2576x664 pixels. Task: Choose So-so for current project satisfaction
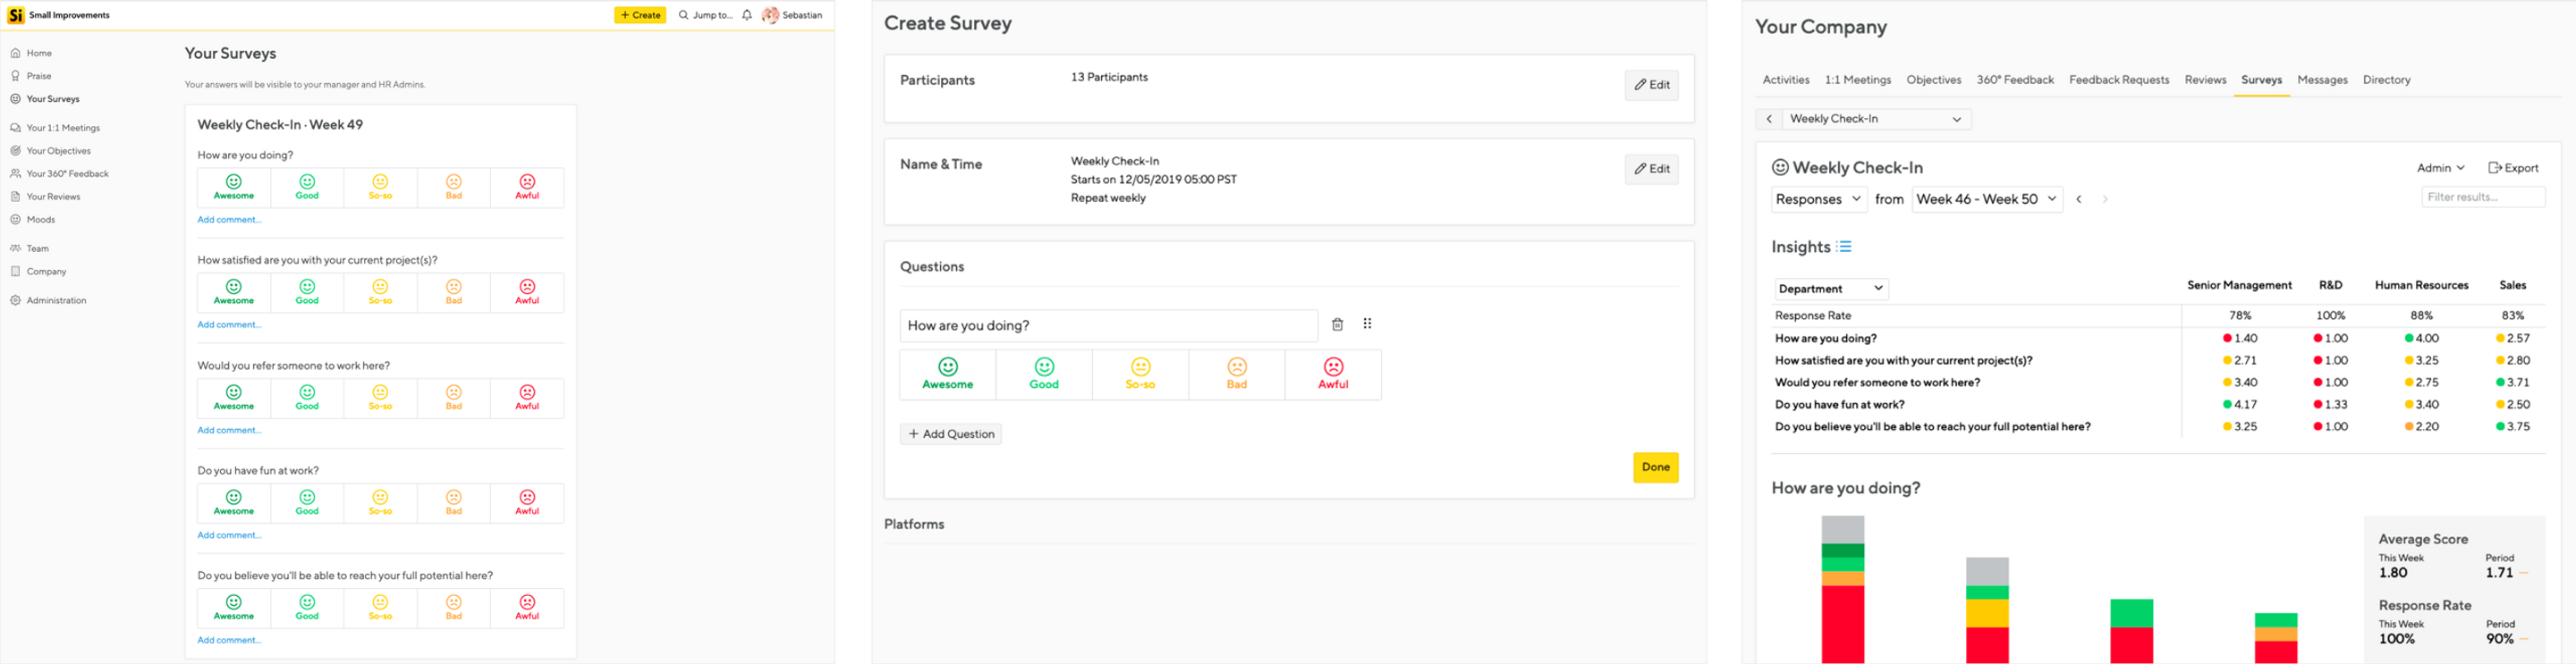click(x=380, y=292)
